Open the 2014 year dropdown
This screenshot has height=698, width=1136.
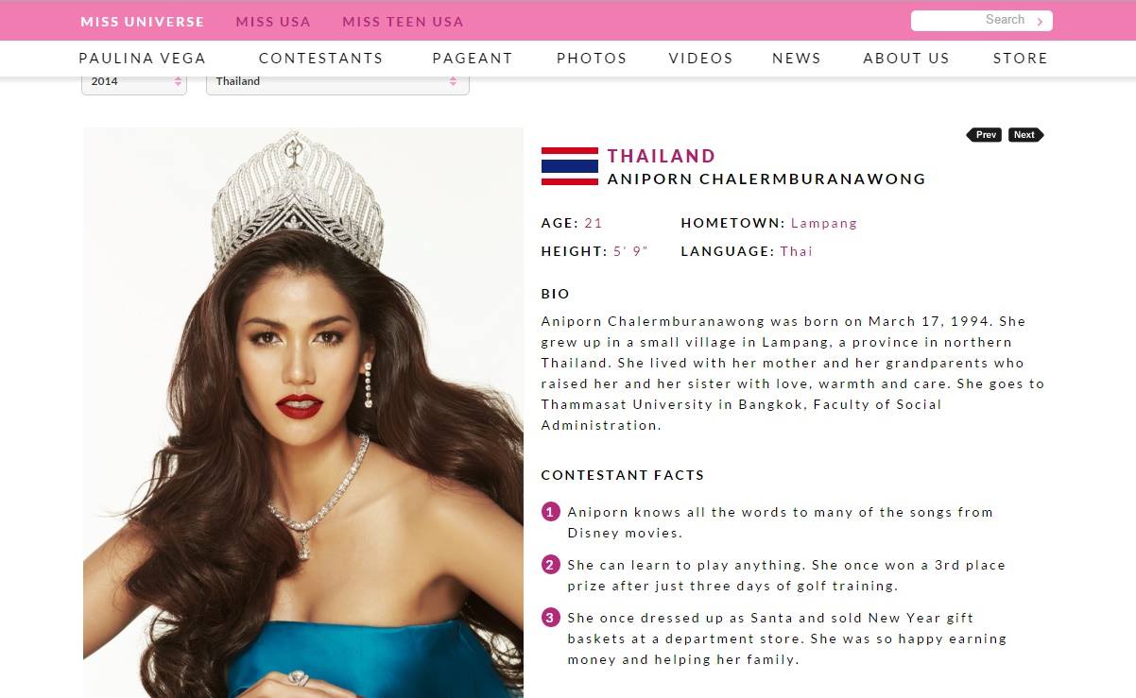click(x=134, y=82)
